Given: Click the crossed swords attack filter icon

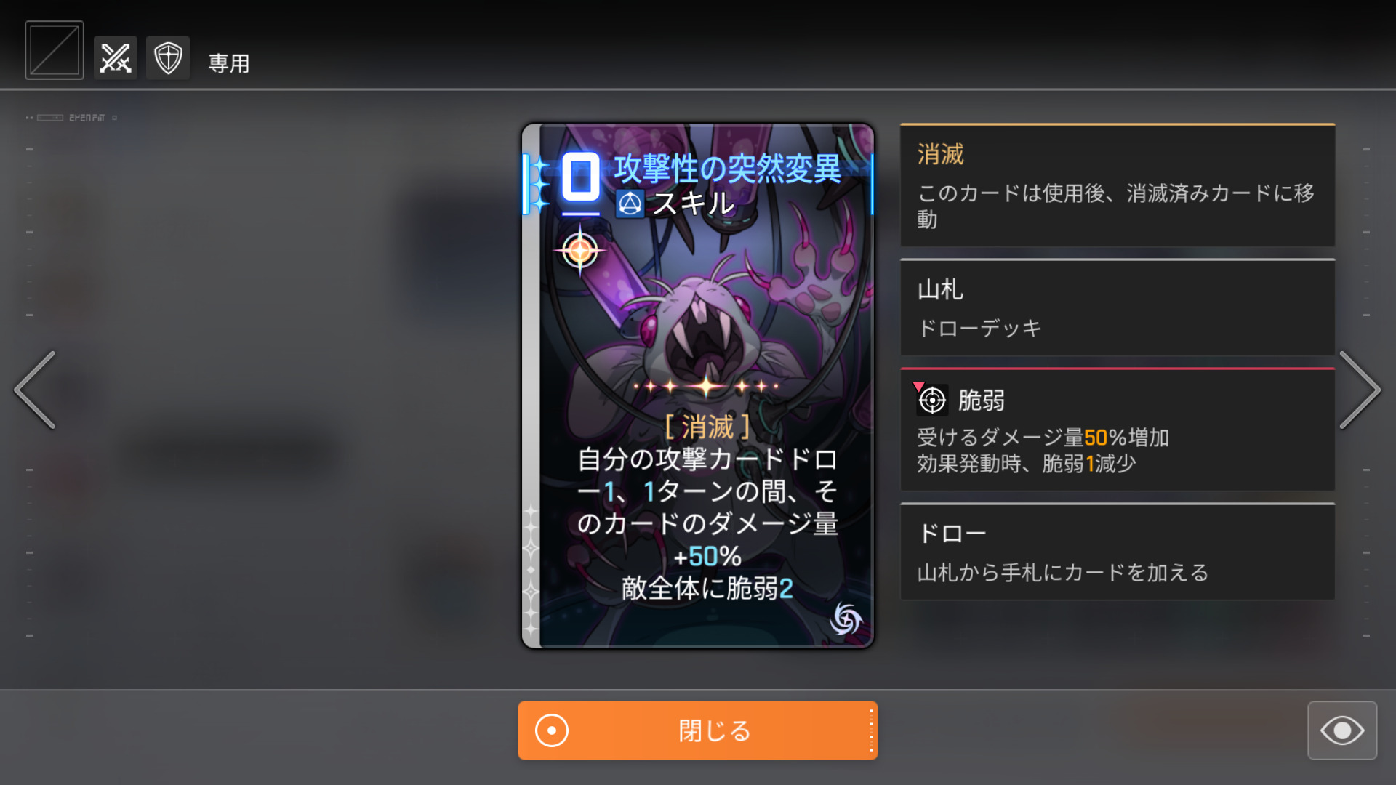Looking at the screenshot, I should click(116, 58).
